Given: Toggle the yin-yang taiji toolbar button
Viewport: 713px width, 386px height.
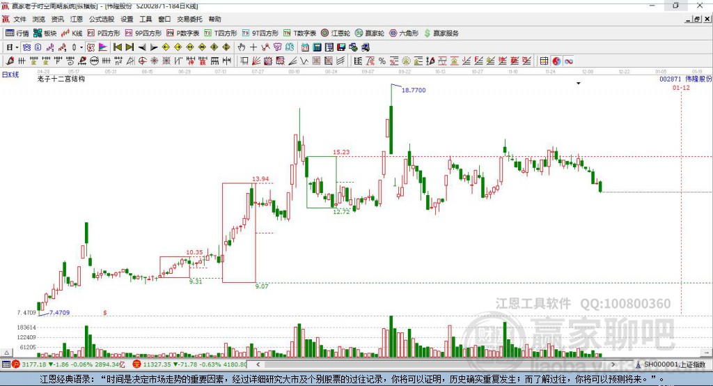Looking at the screenshot, I should click(x=556, y=61).
